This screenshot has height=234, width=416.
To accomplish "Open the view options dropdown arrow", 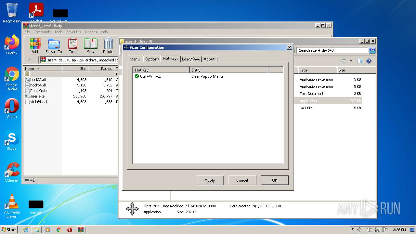I will pyautogui.click(x=351, y=61).
